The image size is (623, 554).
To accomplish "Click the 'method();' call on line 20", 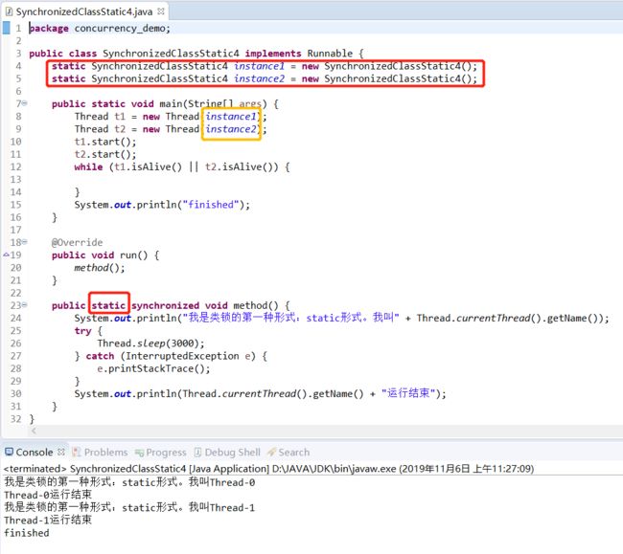I will (x=100, y=268).
